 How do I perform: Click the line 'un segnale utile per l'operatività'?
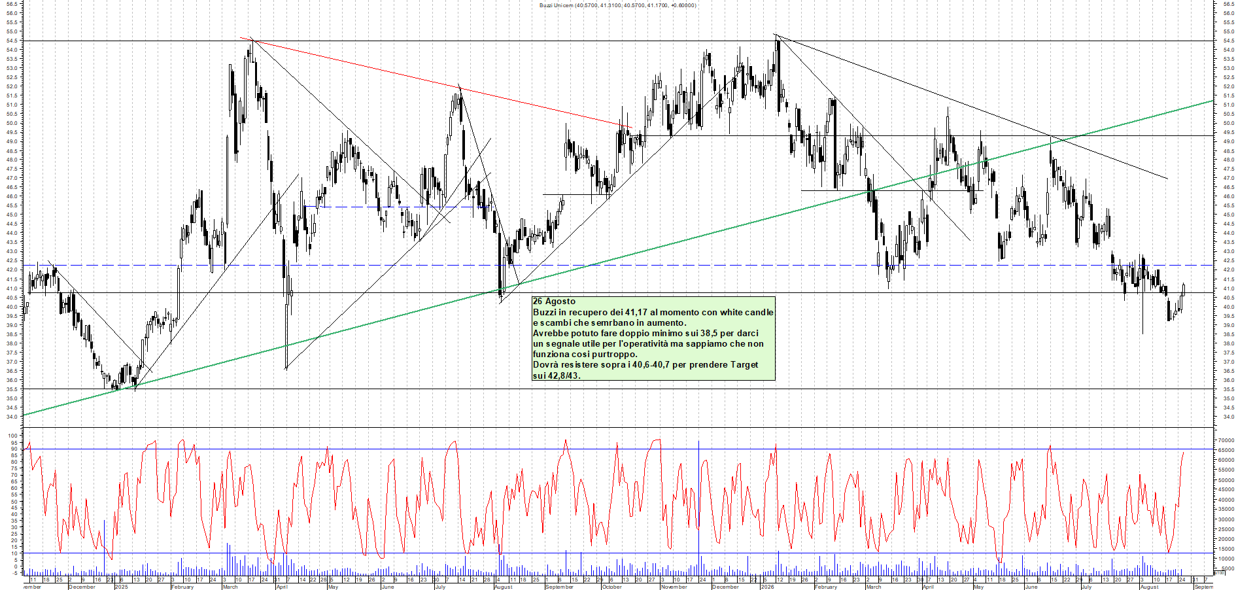point(648,344)
